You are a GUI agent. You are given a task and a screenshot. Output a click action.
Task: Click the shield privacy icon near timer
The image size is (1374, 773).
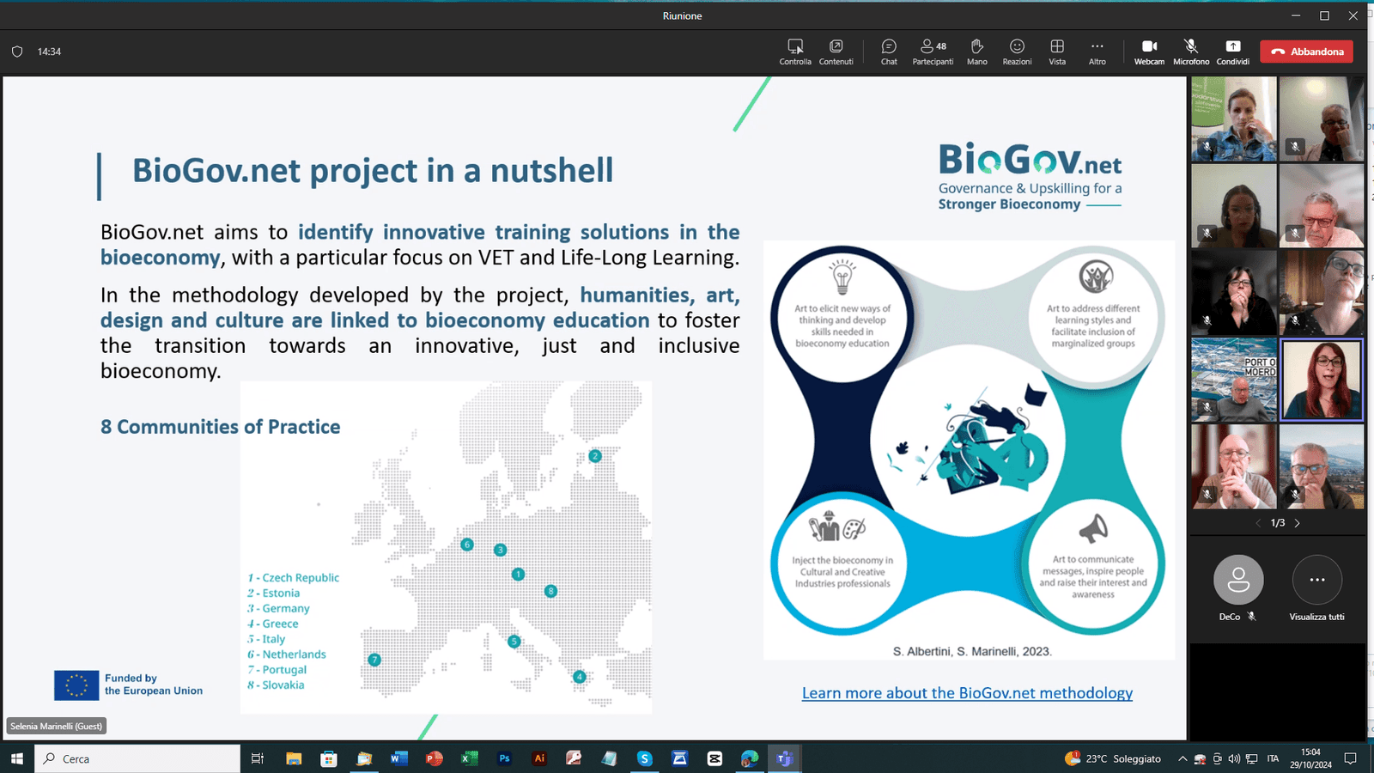pyautogui.click(x=17, y=52)
